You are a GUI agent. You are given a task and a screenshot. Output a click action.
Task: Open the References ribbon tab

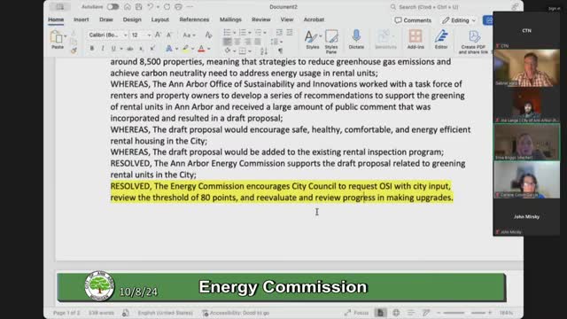[x=194, y=19]
